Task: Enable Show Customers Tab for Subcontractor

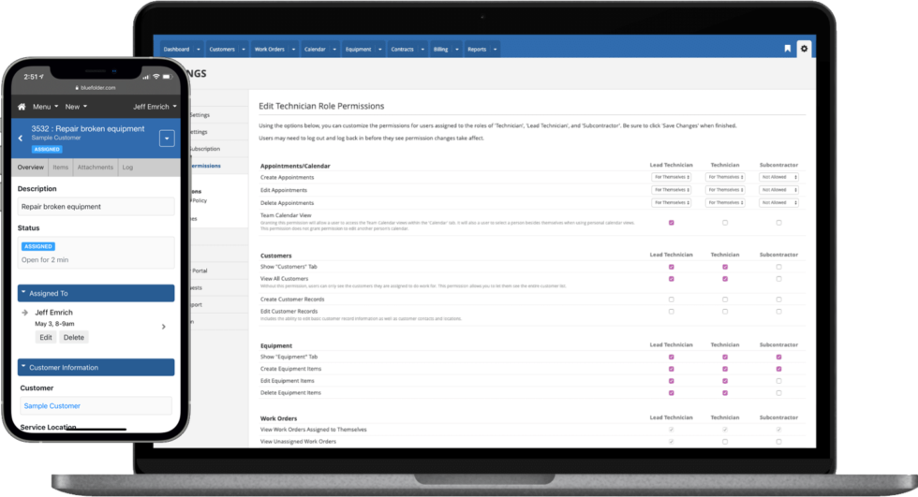Action: [x=778, y=267]
